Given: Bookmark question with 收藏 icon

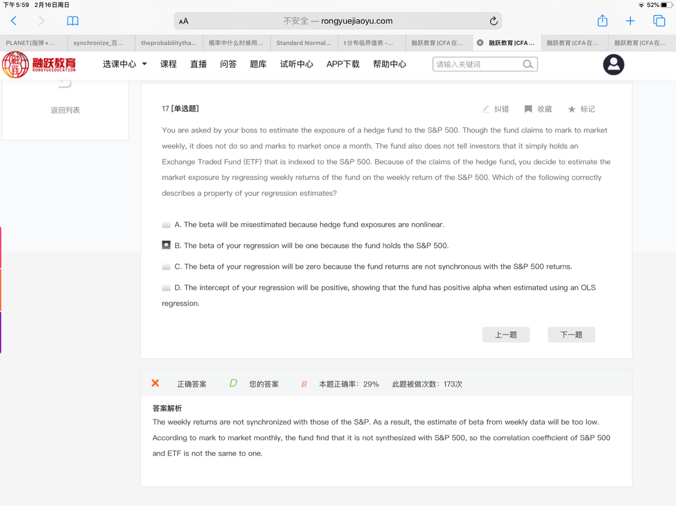Looking at the screenshot, I should [x=528, y=109].
